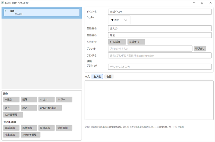This screenshot has width=215, height=142.
Task: Click inside the 本文 text area
Action: tap(149, 100)
